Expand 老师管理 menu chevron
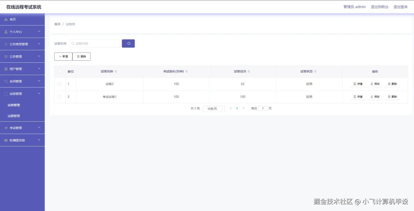 39,81
